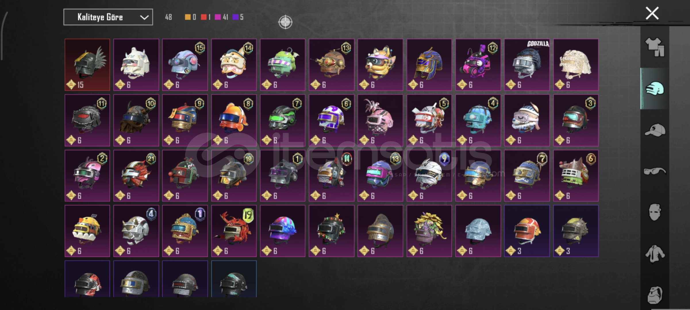Close the inventory with the X button
Viewport: 690px width, 310px height.
[x=652, y=13]
